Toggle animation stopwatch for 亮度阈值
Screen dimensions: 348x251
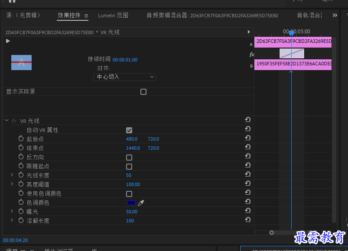[x=21, y=184]
